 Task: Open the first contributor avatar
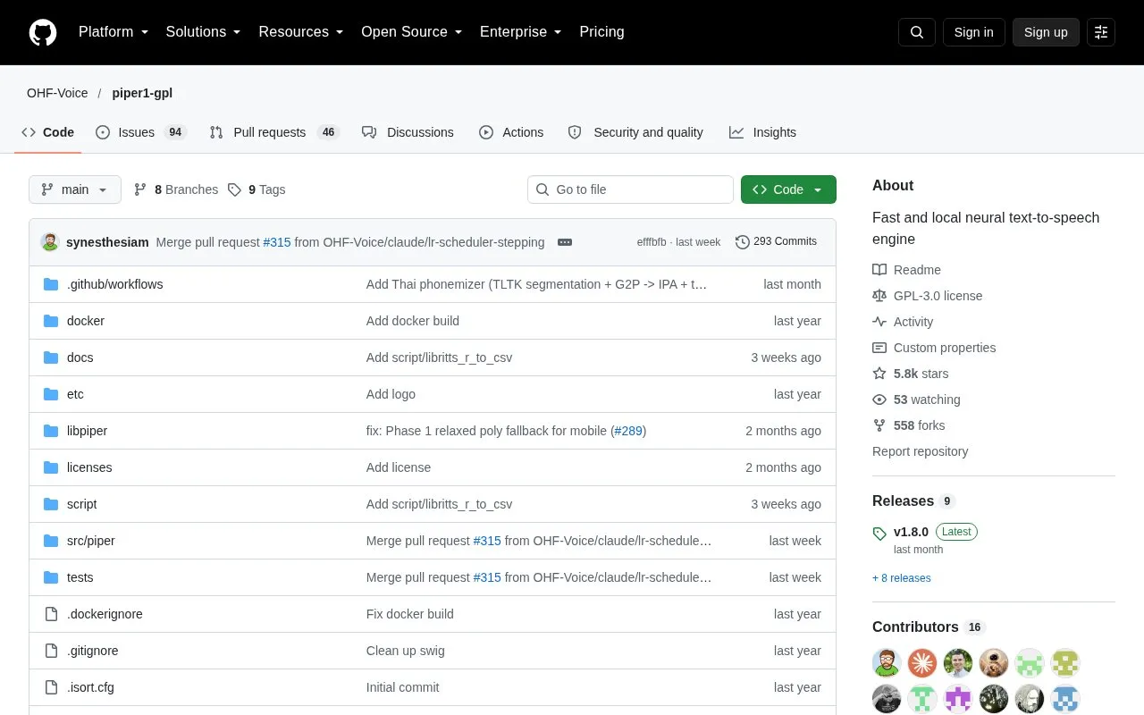[x=887, y=663]
